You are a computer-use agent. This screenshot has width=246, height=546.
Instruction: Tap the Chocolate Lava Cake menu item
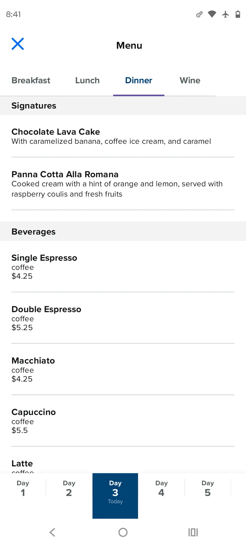tap(123, 136)
